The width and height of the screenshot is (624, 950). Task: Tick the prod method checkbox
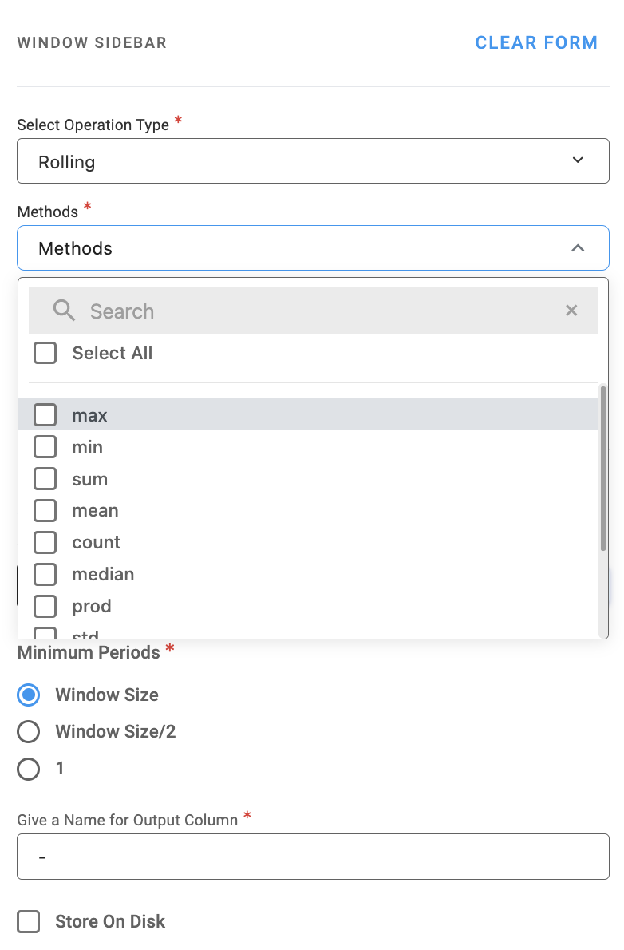(x=45, y=607)
